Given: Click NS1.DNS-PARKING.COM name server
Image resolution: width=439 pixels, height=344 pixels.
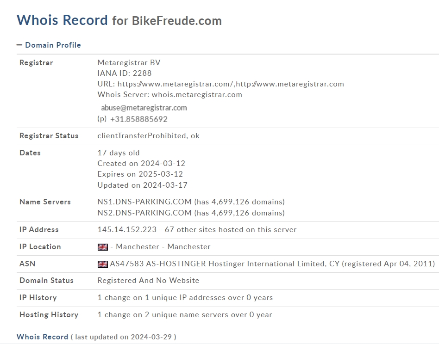Looking at the screenshot, I should [144, 202].
